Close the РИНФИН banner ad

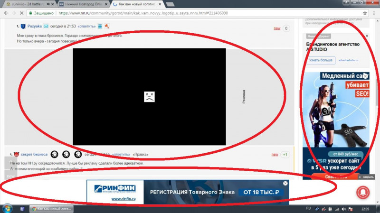[285, 183]
